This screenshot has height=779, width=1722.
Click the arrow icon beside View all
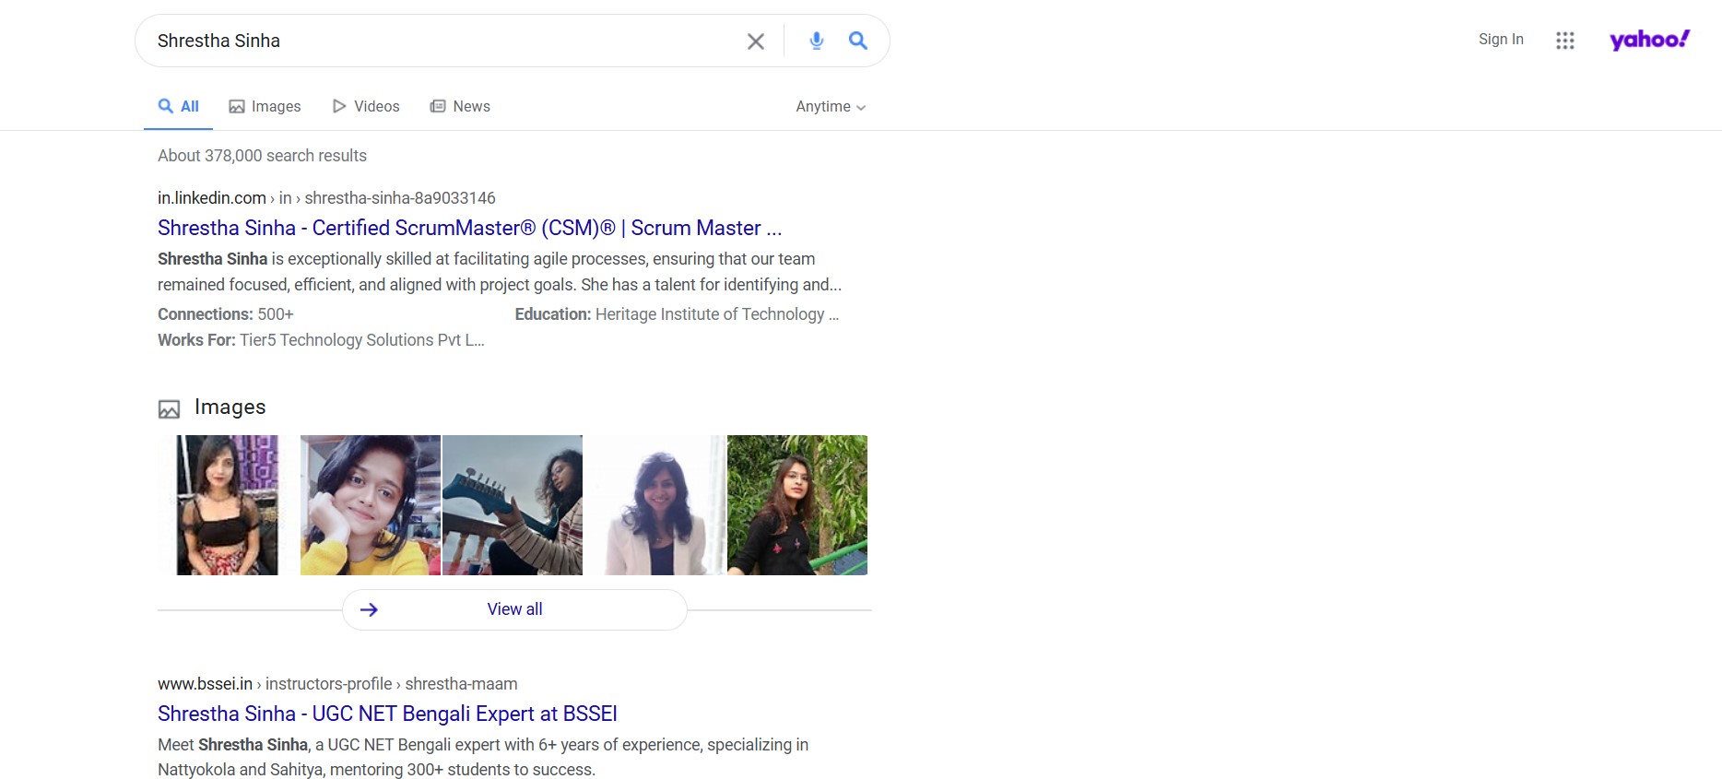(x=369, y=609)
